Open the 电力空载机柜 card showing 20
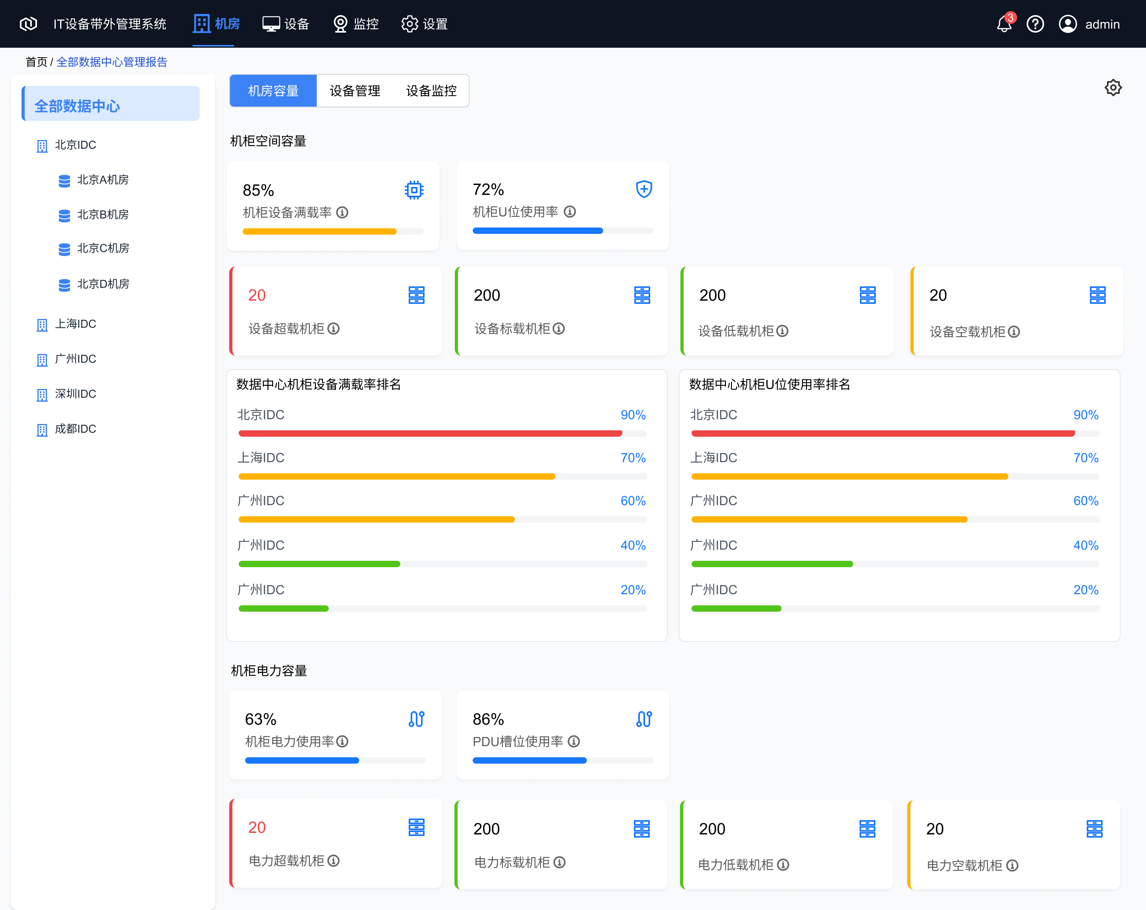 (x=1013, y=845)
